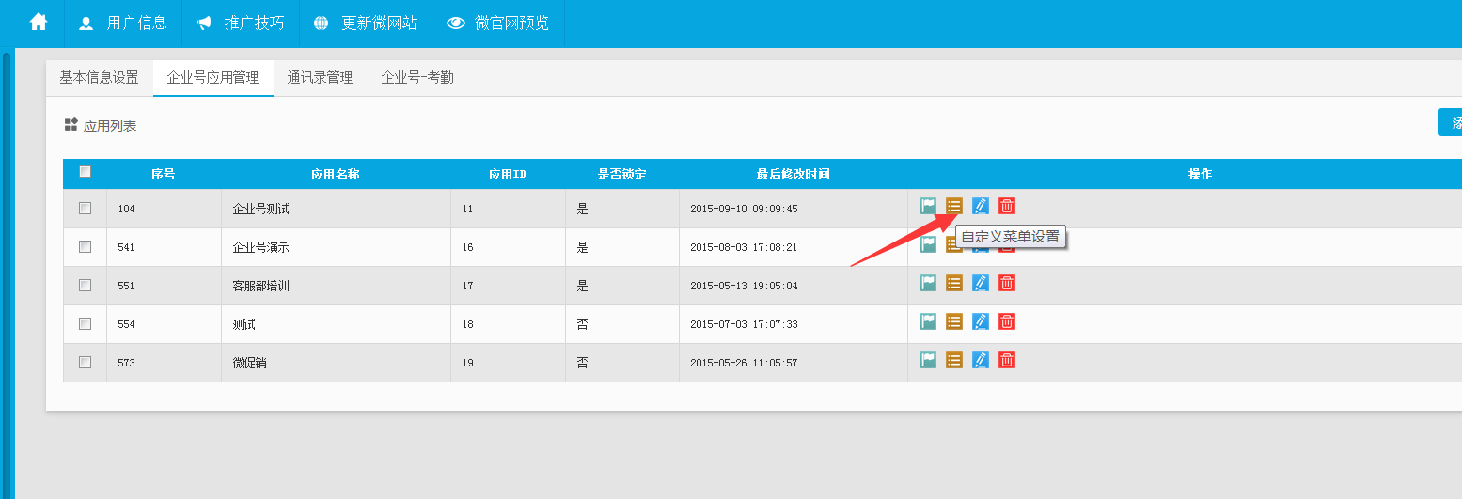This screenshot has width=1462, height=499.
Task: Click application ID 19
Action: 467,363
